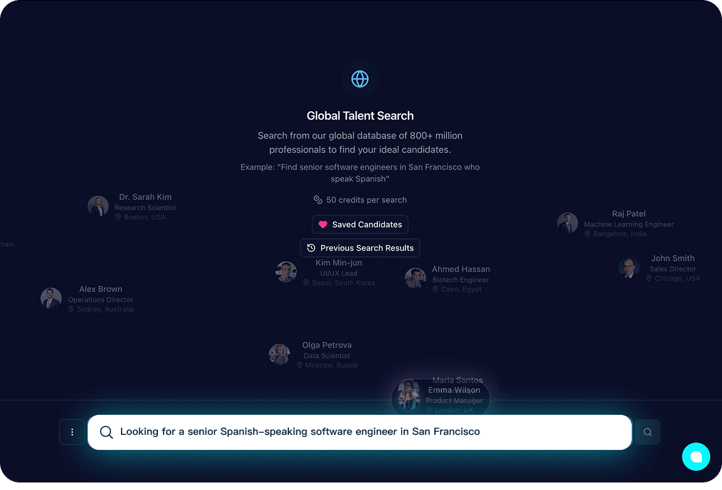This screenshot has width=722, height=490.
Task: Open the three-dot options menu
Action: tap(72, 432)
